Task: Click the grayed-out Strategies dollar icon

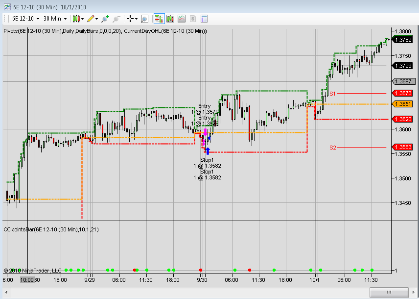Action: (193, 19)
